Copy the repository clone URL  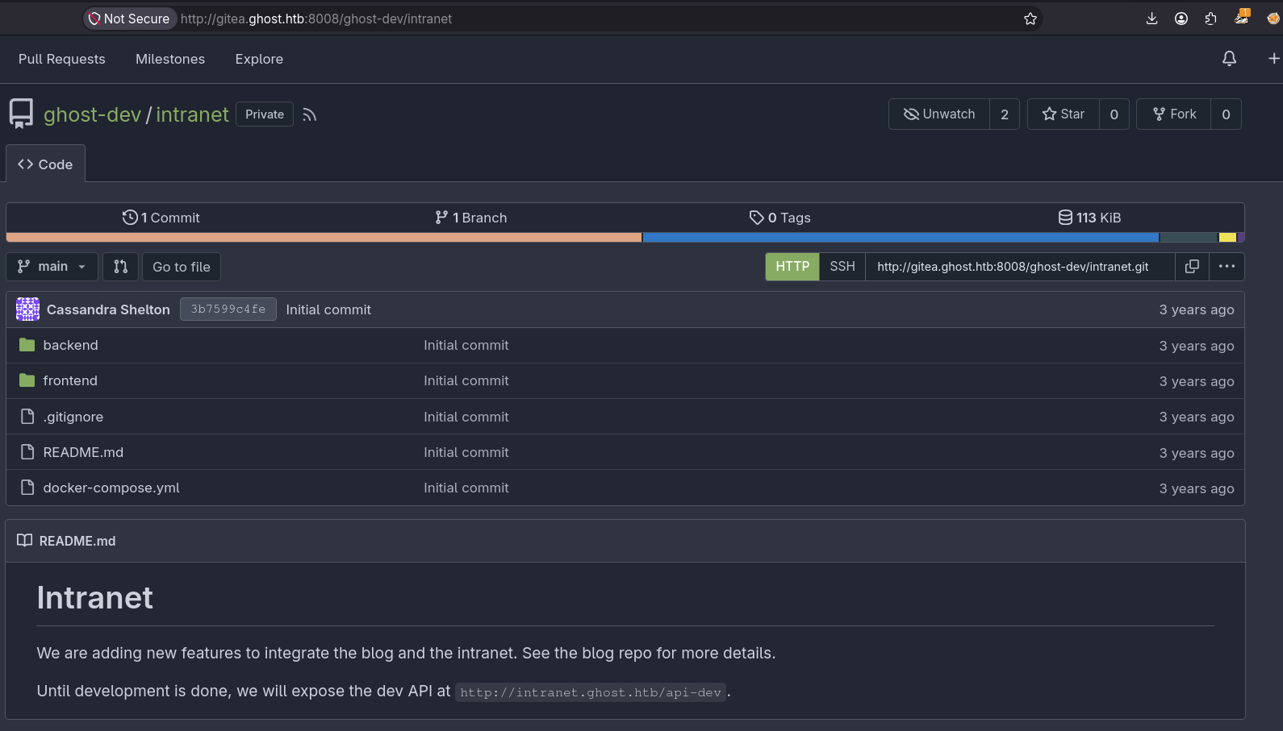click(1192, 267)
